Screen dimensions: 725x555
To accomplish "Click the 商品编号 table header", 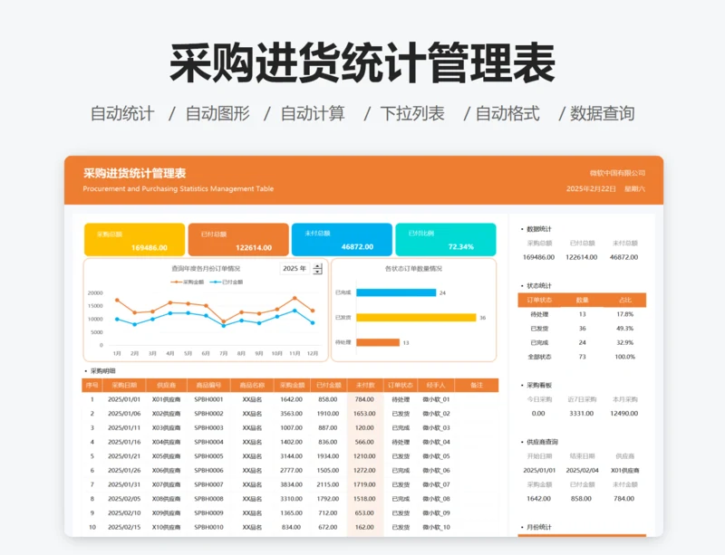I will [208, 385].
